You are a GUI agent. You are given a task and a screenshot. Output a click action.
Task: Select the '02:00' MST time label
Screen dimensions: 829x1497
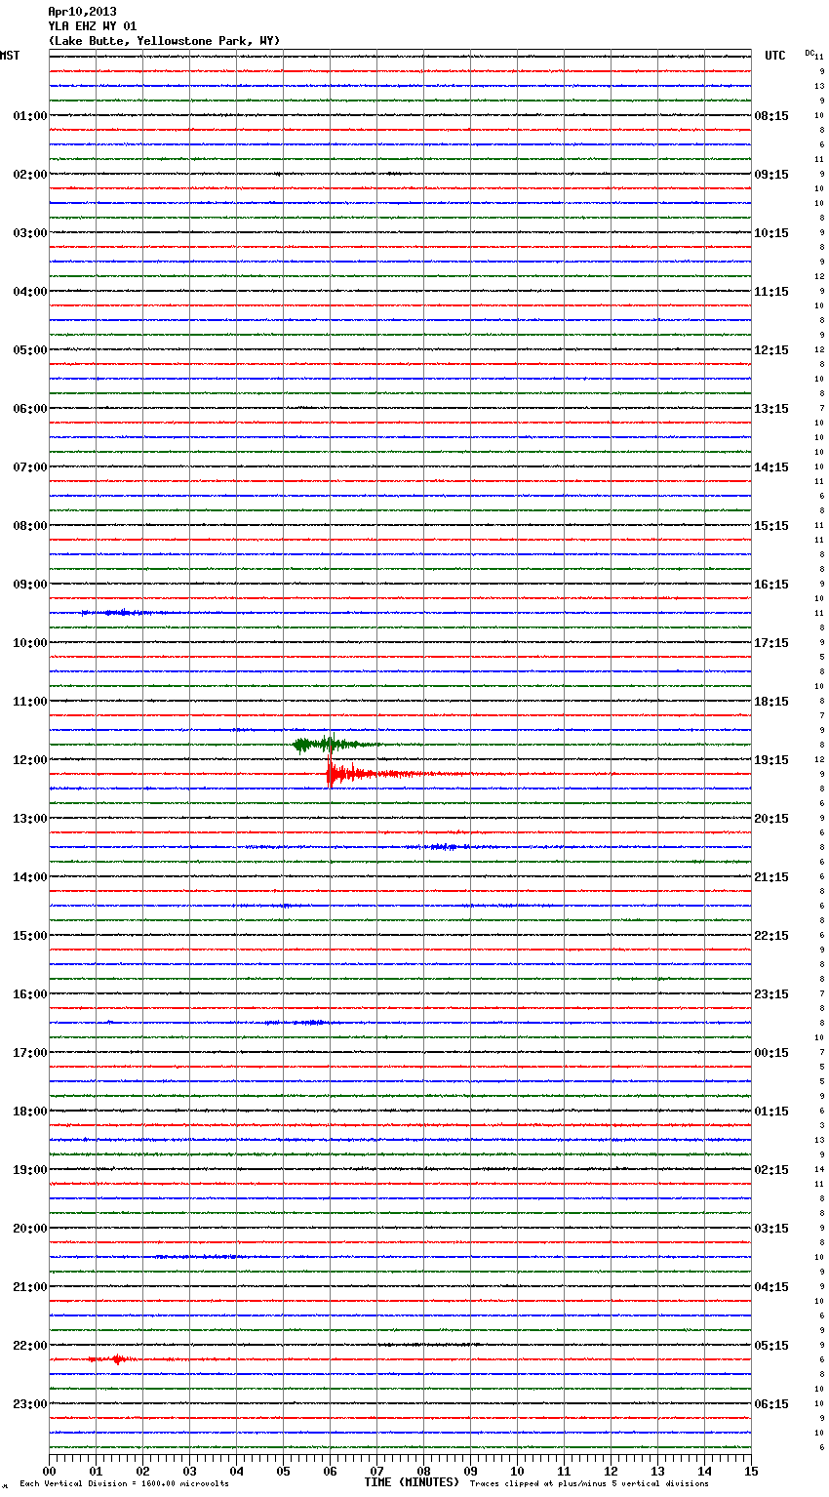30,175
